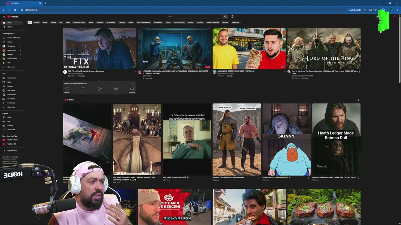
Task: Open the Chrome tab search dropdown
Action: click(3, 3)
